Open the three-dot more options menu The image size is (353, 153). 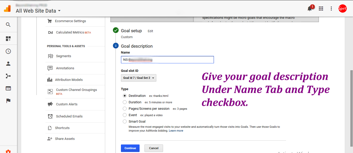[331, 9]
